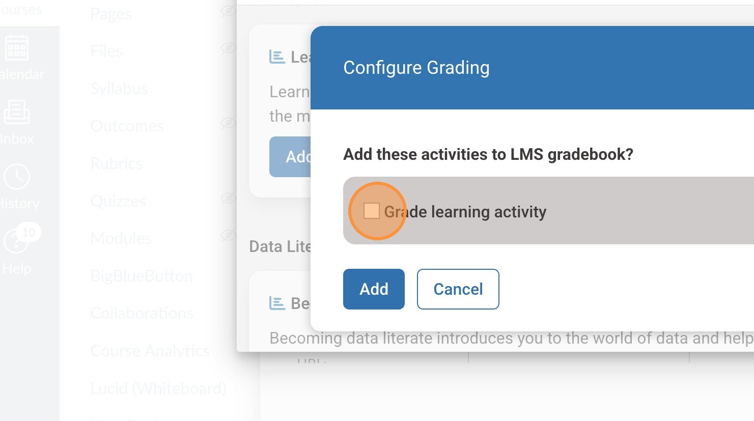The height and width of the screenshot is (421, 754).
Task: Click the hidden-eye icon next to Quizzes
Action: pyautogui.click(x=228, y=198)
